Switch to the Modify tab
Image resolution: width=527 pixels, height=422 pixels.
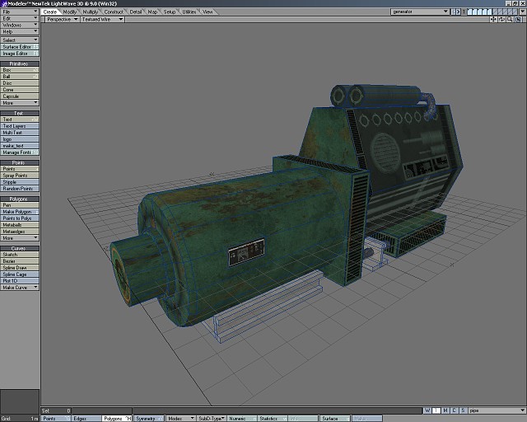click(69, 12)
